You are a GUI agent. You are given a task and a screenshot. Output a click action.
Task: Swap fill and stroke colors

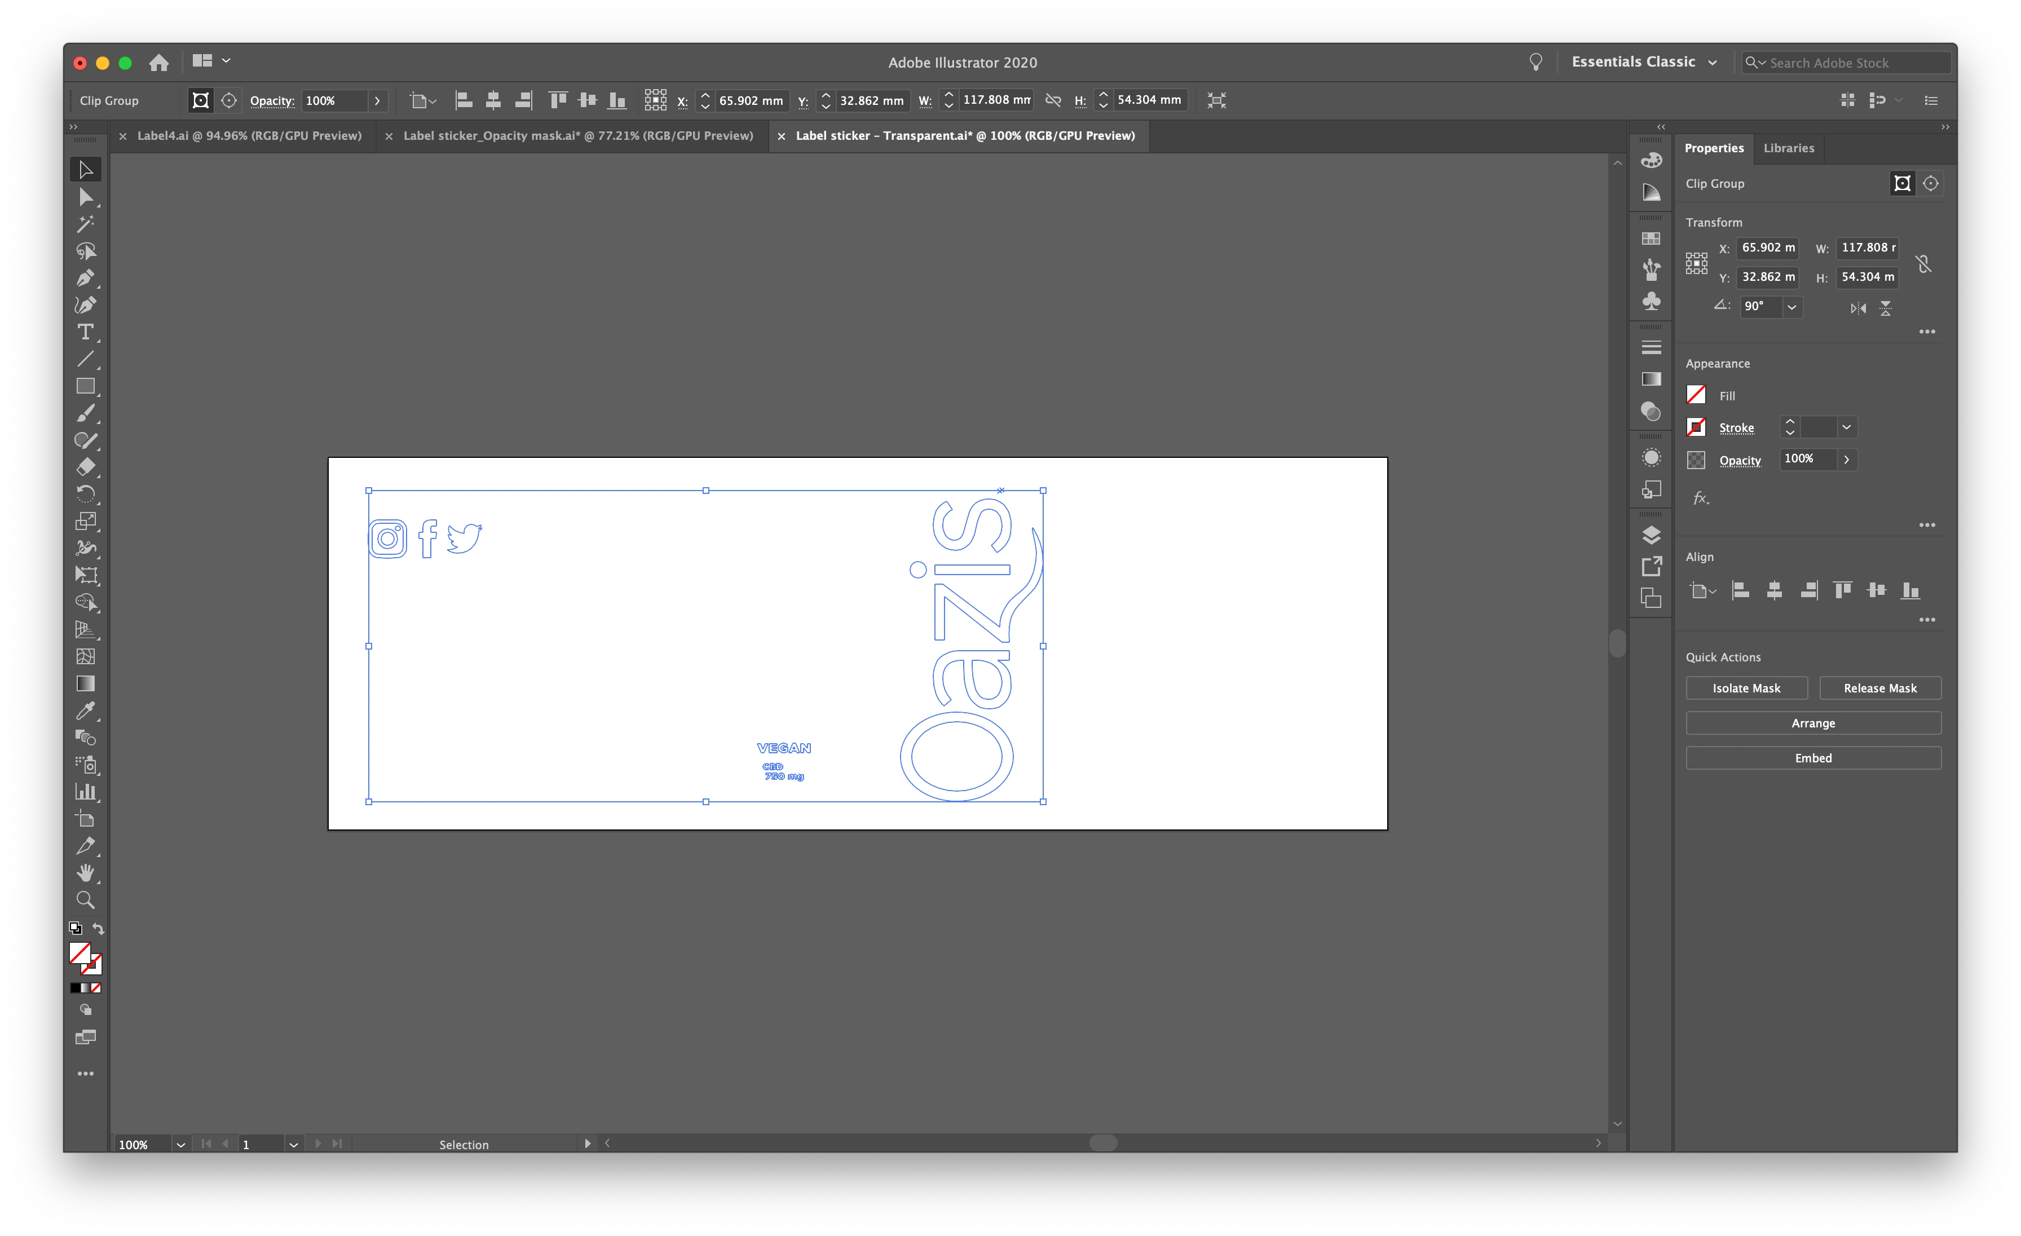[99, 929]
